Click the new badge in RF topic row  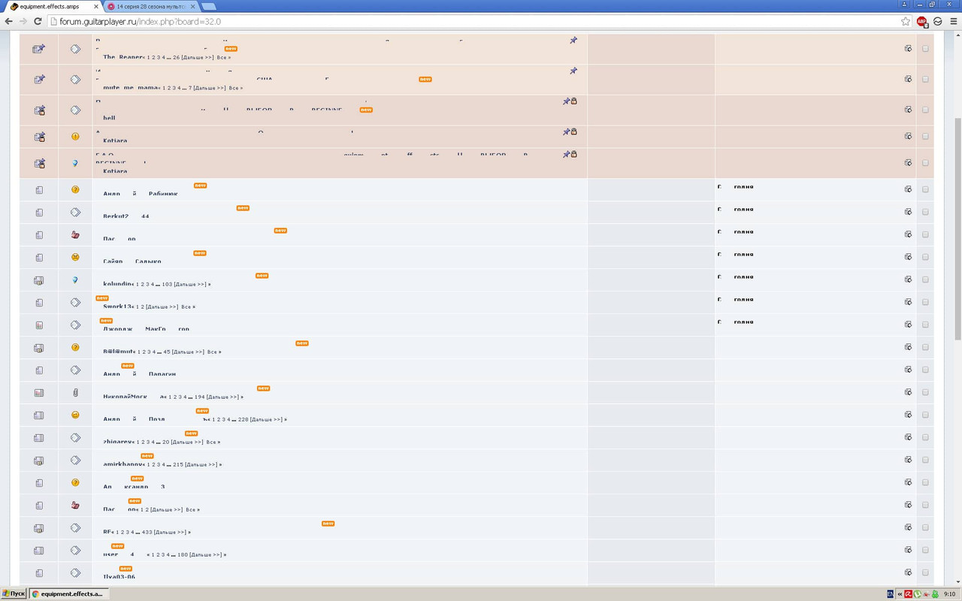coord(328,524)
